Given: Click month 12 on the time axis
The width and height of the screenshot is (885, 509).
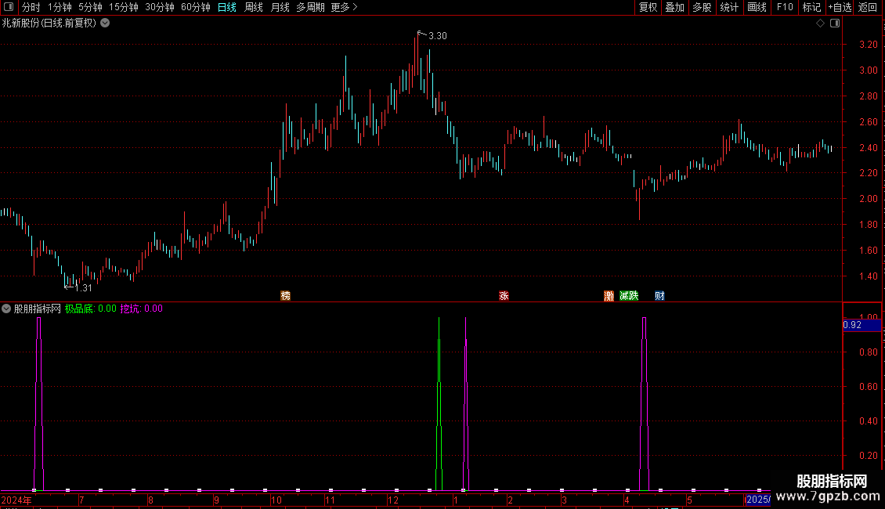Looking at the screenshot, I should point(392,500).
